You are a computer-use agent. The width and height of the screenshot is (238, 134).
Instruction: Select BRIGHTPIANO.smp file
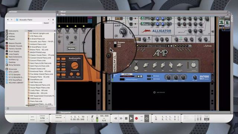coord(36,52)
